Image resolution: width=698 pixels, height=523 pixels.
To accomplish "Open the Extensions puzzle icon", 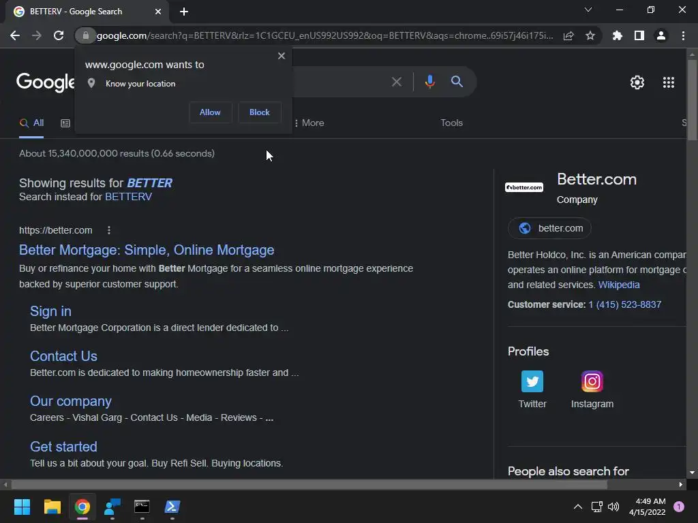I will tap(617, 35).
